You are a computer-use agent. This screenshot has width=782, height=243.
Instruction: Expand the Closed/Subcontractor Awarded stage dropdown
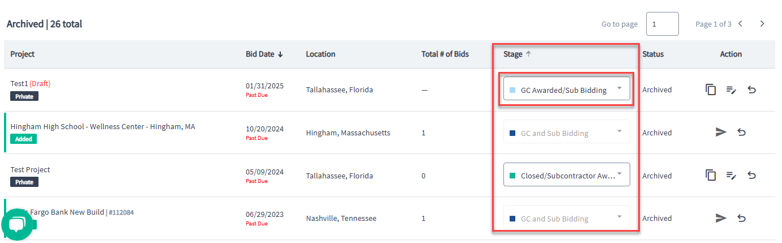point(566,175)
